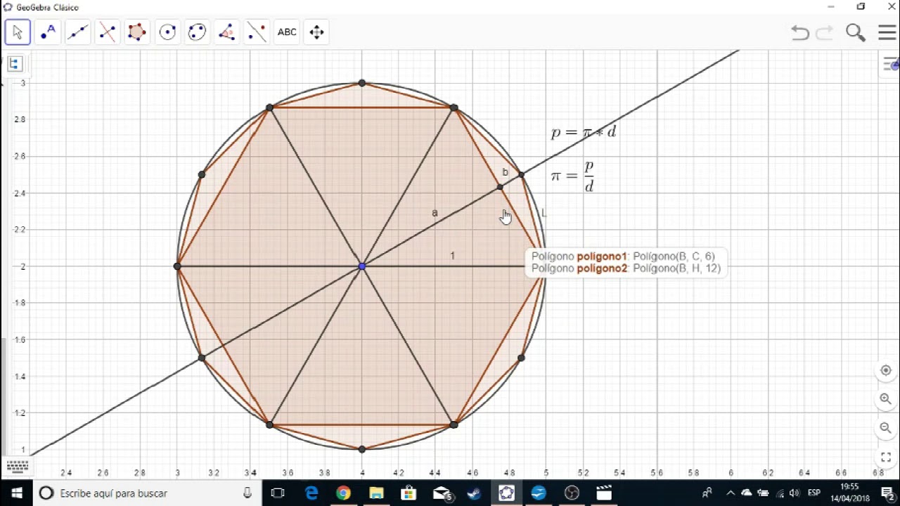
Task: Click the standard view target button
Action: click(x=886, y=370)
